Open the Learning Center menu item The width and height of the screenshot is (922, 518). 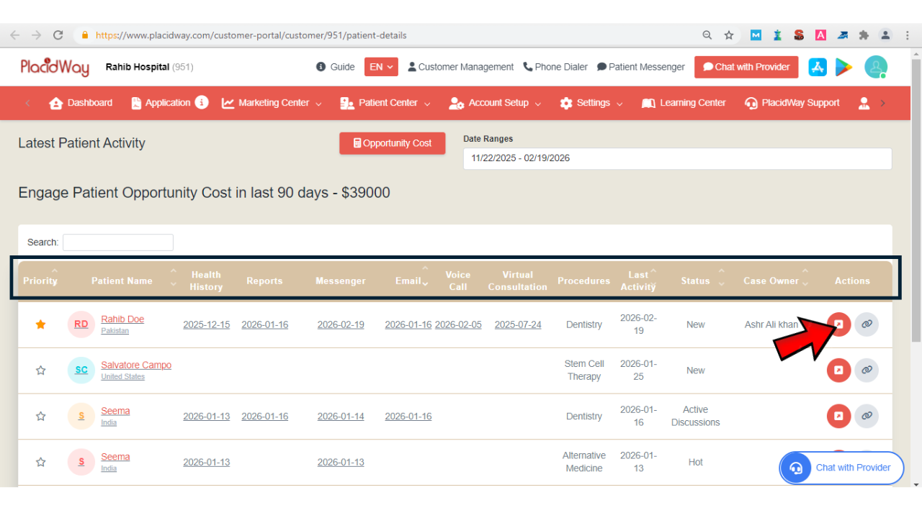point(684,103)
